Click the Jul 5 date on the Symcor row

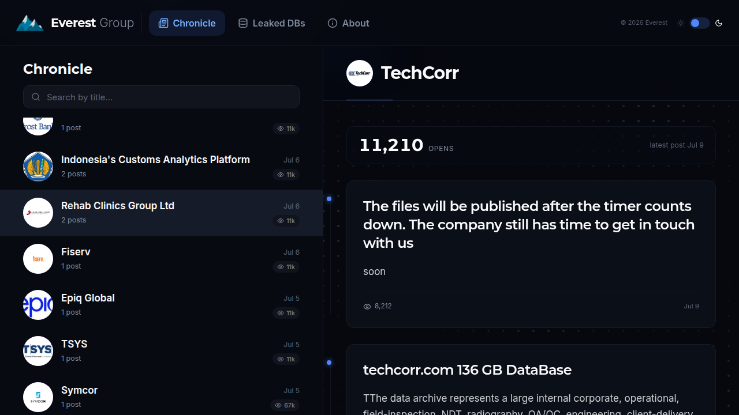pyautogui.click(x=292, y=391)
